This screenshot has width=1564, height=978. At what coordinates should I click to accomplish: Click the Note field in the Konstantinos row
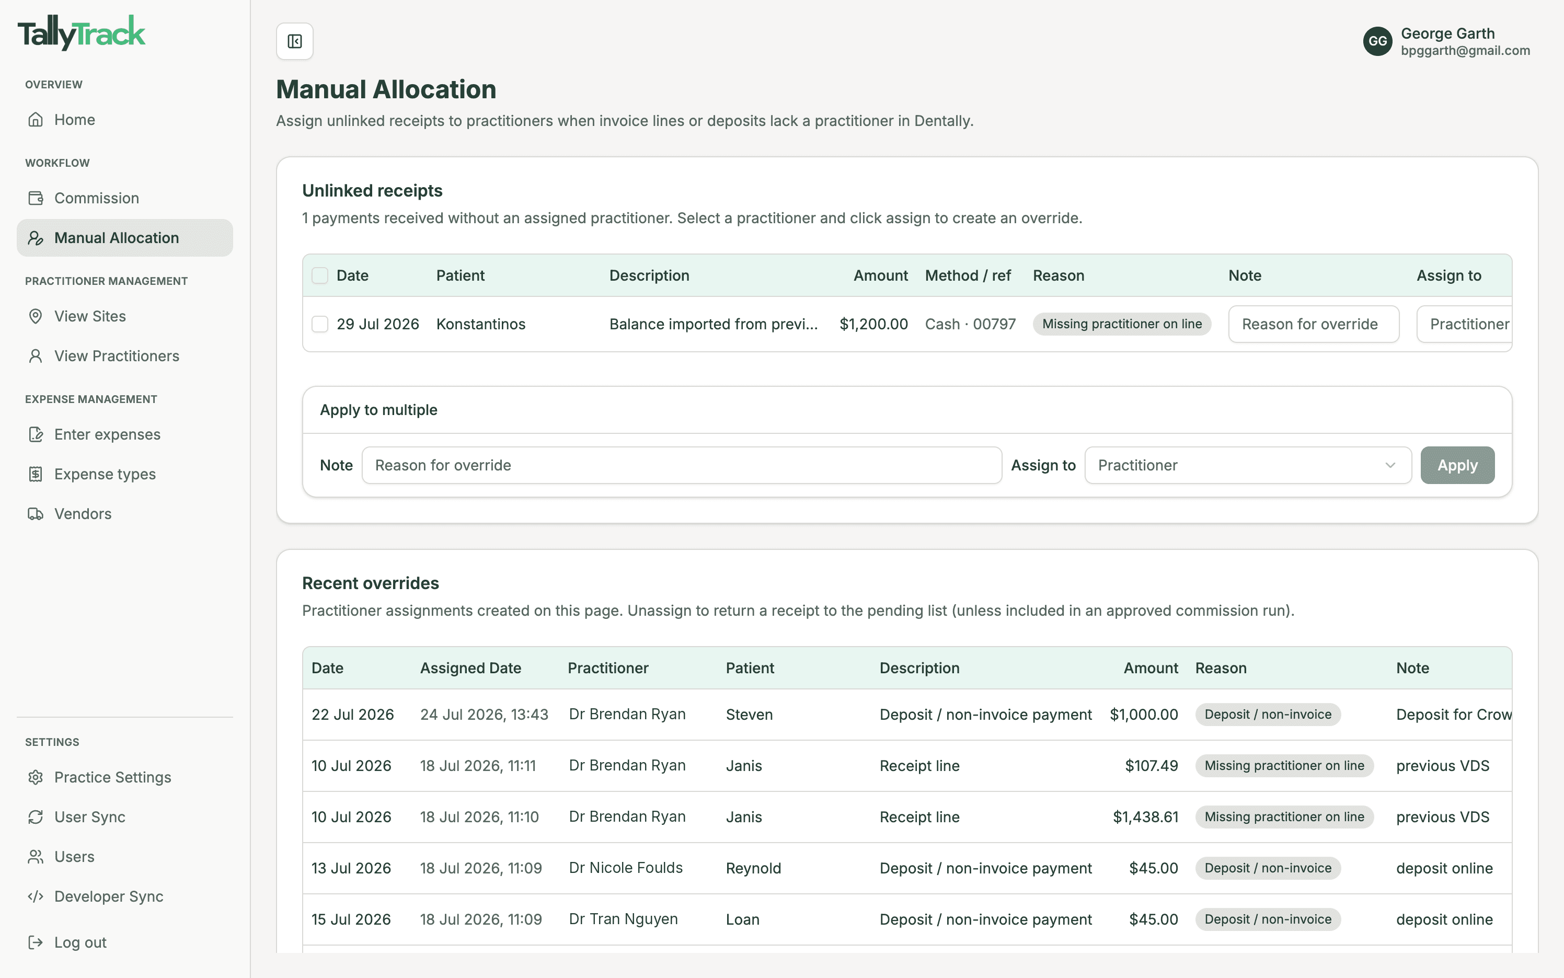point(1314,324)
